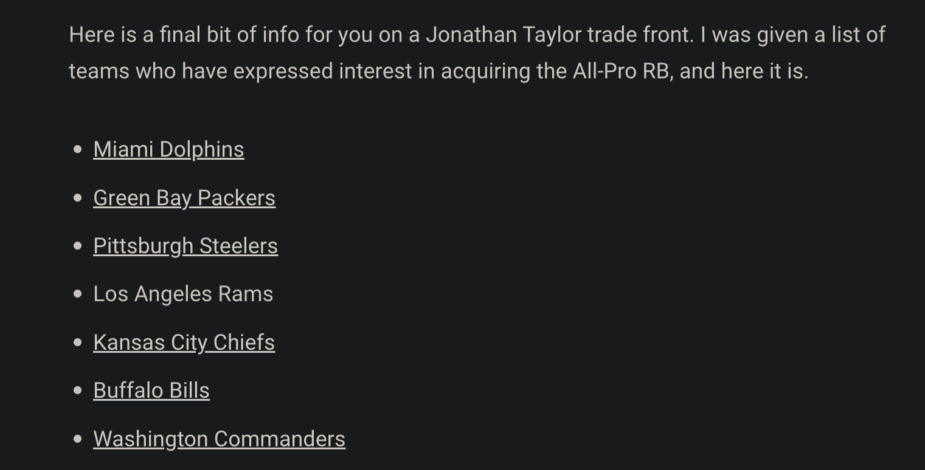Open the Kansas City Chiefs link

point(184,342)
